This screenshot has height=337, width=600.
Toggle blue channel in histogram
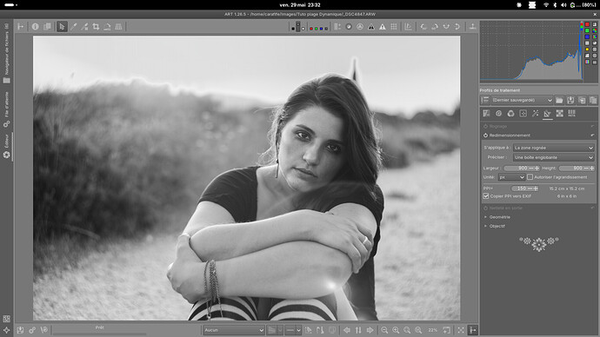pyautogui.click(x=587, y=36)
